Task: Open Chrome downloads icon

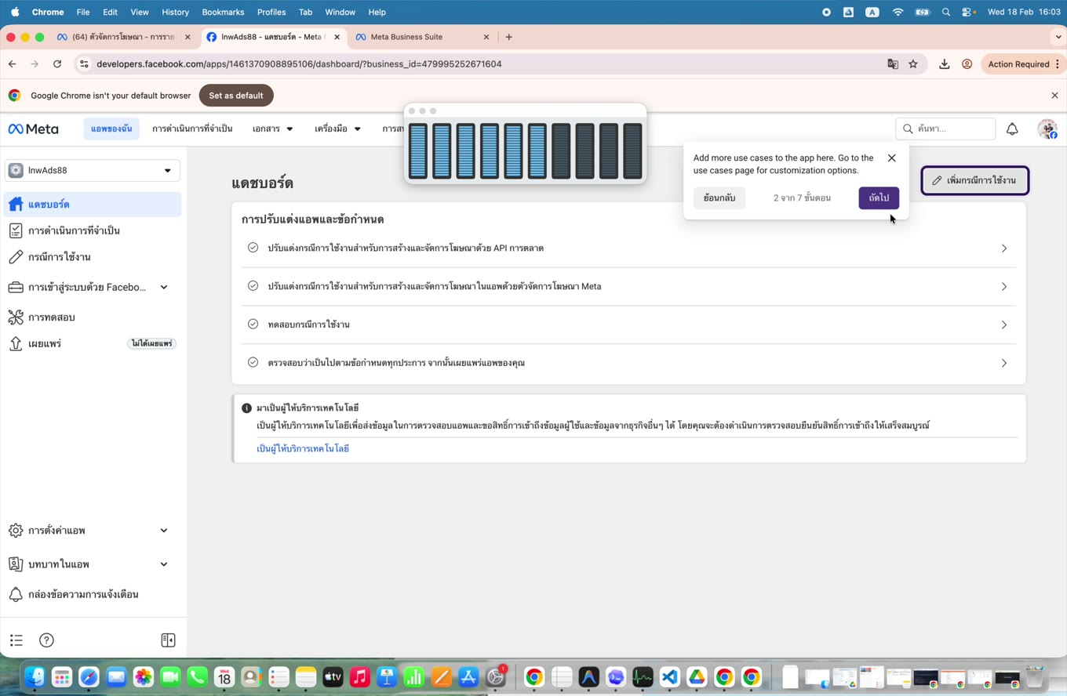Action: pyautogui.click(x=945, y=64)
